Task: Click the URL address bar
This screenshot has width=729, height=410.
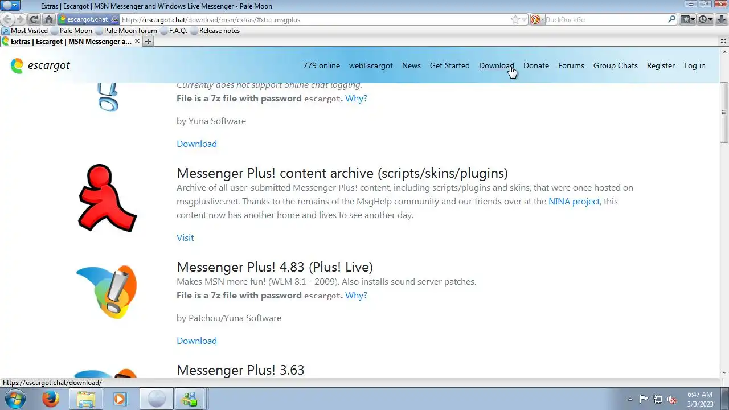Action: coord(313,19)
